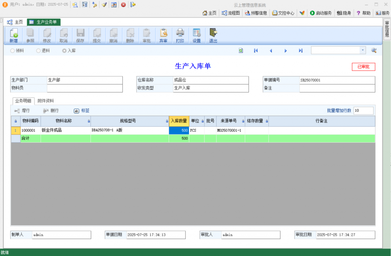Go to the next record
Viewport: 391px width, 256px height.
[286, 51]
